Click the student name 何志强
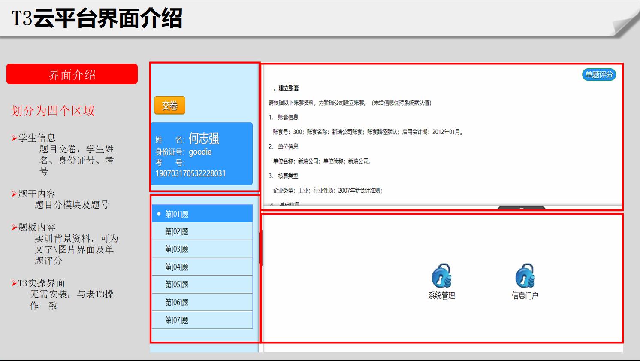Image resolution: width=640 pixels, height=361 pixels. click(x=204, y=139)
